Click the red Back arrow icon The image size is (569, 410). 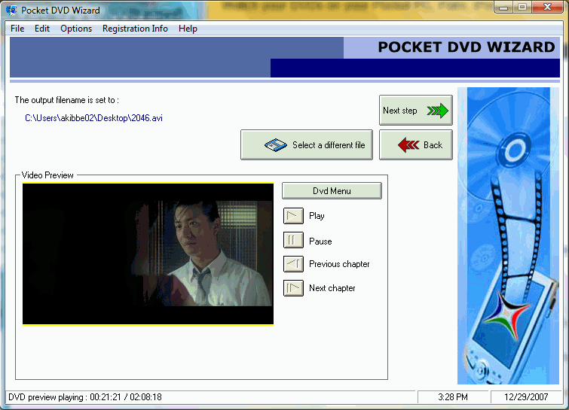pos(408,145)
